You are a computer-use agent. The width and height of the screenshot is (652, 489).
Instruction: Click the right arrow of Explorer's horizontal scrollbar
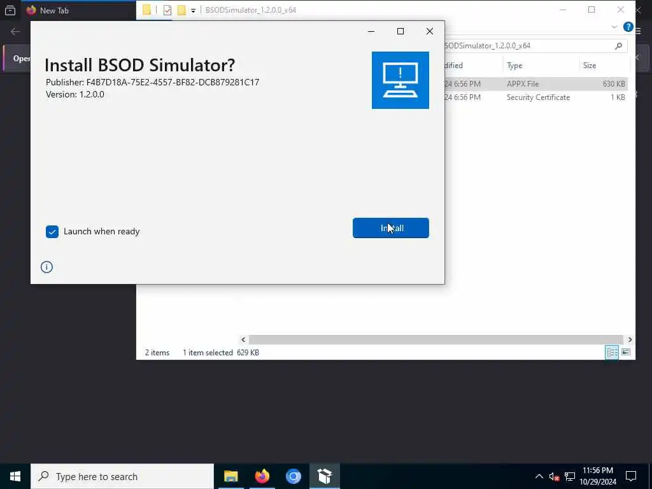630,340
